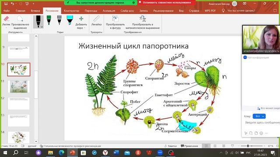Pick the gray pencil pen
The width and height of the screenshot is (280, 157).
coord(59,20)
